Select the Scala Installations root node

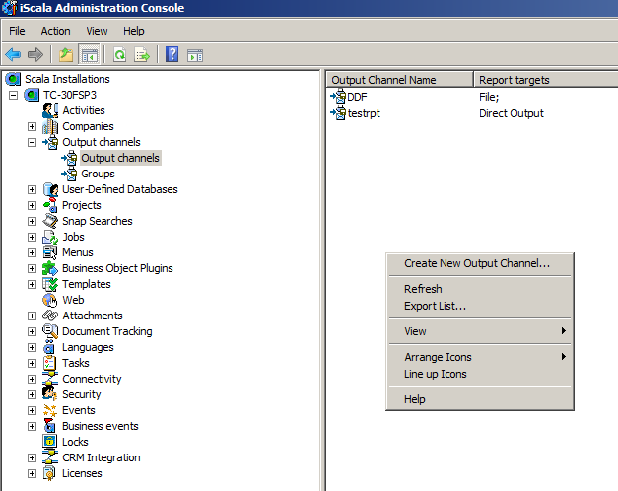(x=67, y=79)
